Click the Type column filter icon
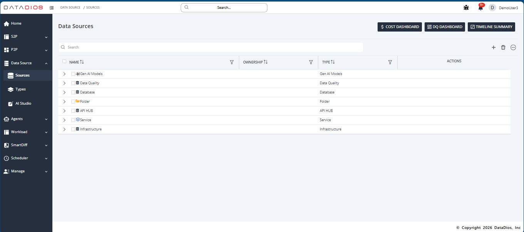This screenshot has width=524, height=232. 390,62
